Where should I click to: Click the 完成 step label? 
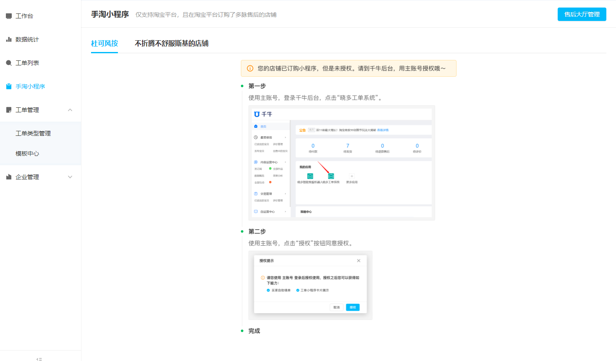click(x=254, y=331)
